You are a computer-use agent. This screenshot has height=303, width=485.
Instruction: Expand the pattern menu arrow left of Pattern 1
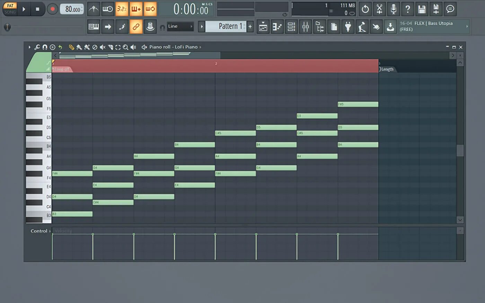click(x=202, y=27)
